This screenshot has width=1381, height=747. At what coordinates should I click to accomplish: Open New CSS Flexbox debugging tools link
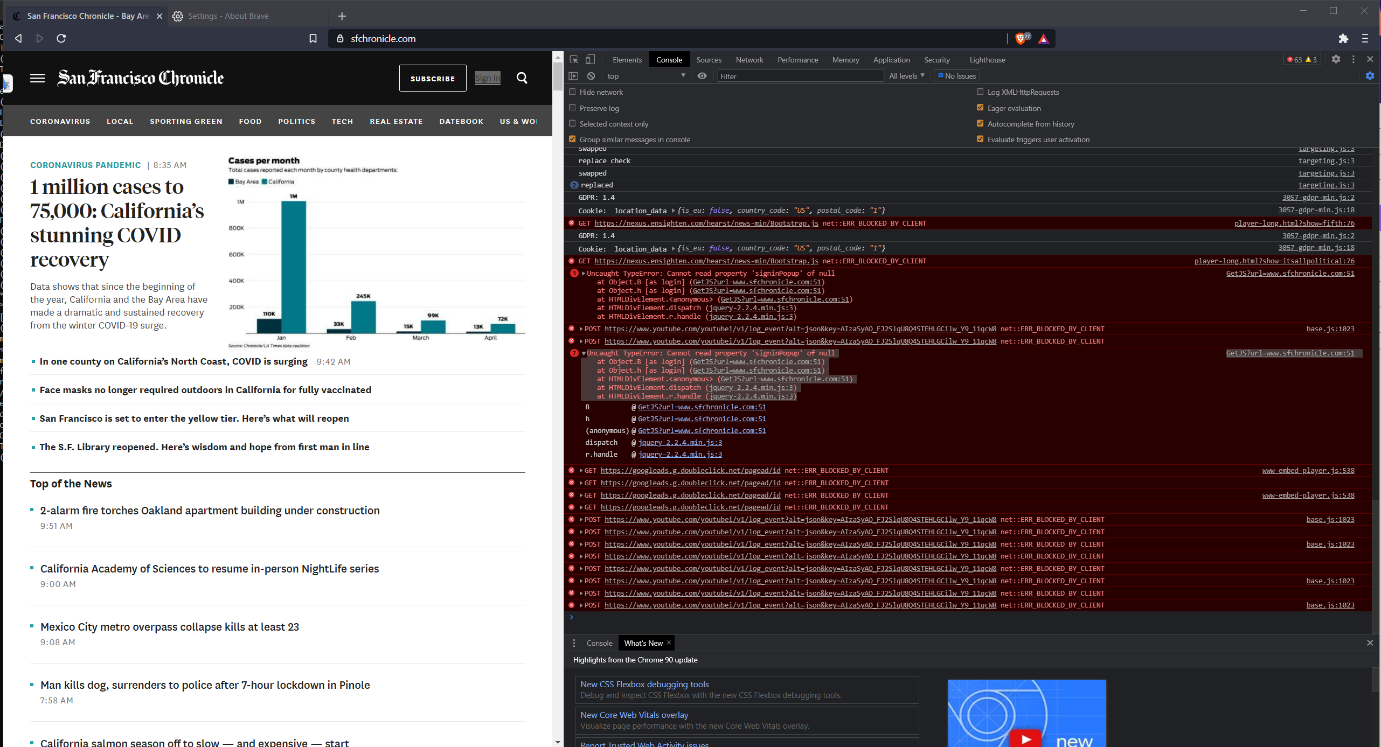(644, 684)
